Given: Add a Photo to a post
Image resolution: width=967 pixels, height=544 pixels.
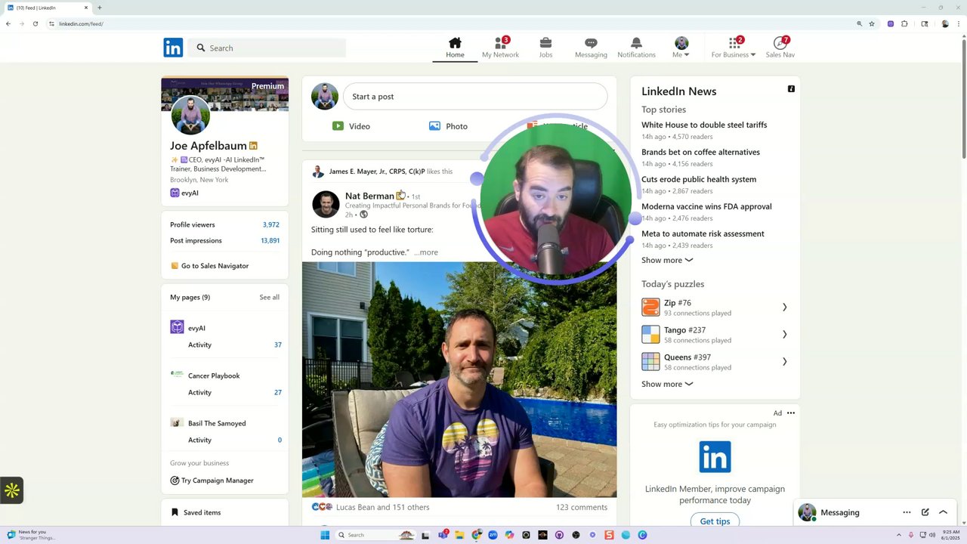Looking at the screenshot, I should tap(448, 126).
